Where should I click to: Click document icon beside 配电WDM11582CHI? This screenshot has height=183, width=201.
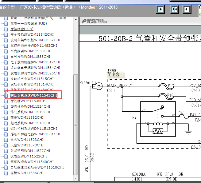6,117
